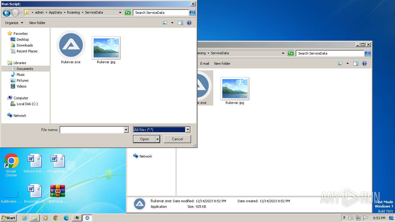
Task: Click ServiceData breadcrumb in the Run Script address bar
Action: 94,13
